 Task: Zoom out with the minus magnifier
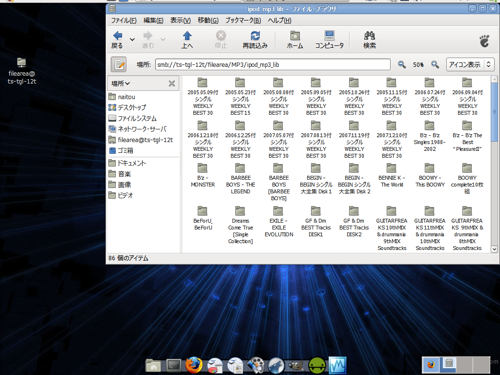402,65
